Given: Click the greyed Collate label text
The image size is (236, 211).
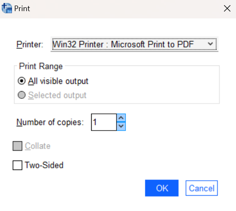Looking at the screenshot, I should pos(38,146).
